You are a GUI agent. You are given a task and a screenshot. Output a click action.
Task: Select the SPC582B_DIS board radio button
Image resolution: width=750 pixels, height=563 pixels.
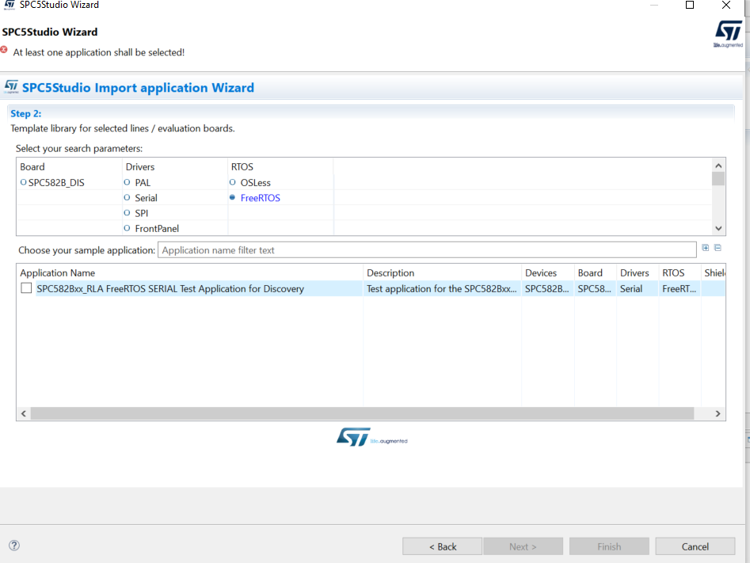[23, 182]
